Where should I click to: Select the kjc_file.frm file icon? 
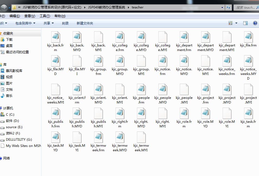248,37
